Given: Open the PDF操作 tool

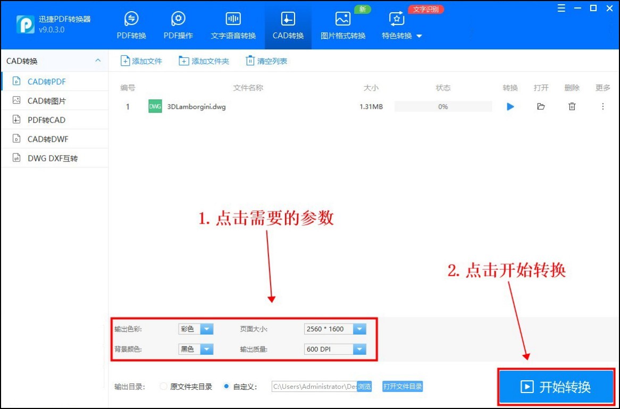Looking at the screenshot, I should coord(178,24).
